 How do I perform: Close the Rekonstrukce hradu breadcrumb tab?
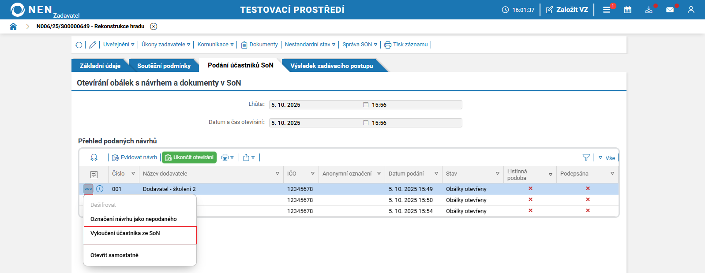[154, 26]
